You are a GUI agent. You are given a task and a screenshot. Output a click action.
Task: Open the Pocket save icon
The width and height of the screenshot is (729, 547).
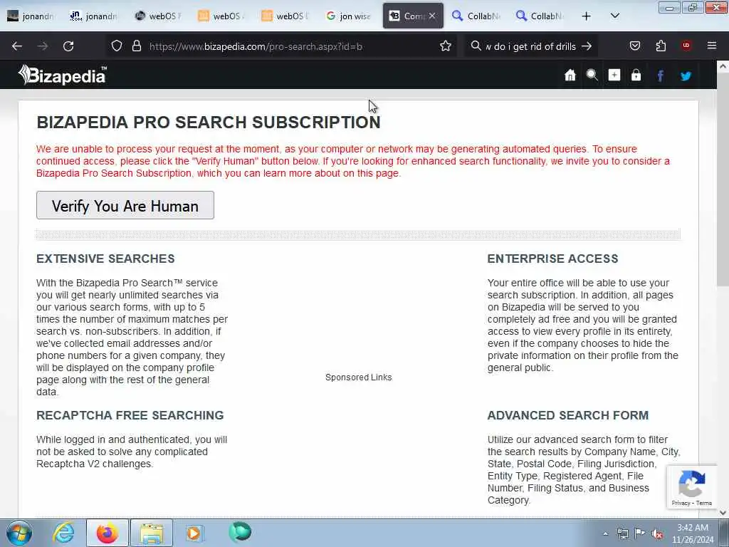[x=635, y=46]
